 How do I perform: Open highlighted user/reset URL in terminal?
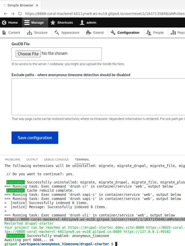point(95,219)
